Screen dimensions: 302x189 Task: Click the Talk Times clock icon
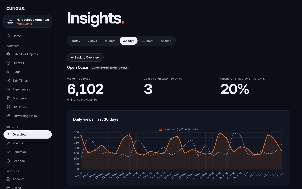click(x=8, y=81)
